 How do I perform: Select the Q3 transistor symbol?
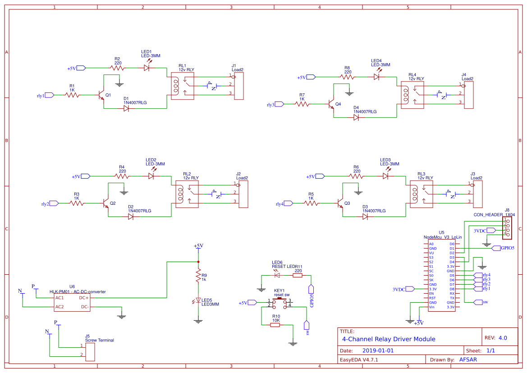point(341,203)
